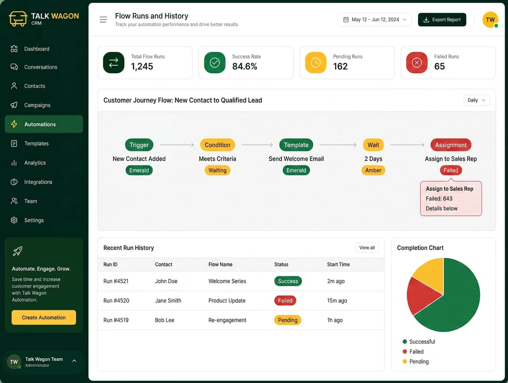Click the Pending Runs clock icon

316,63
